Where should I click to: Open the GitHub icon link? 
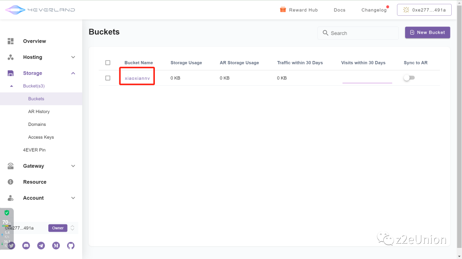point(71,245)
